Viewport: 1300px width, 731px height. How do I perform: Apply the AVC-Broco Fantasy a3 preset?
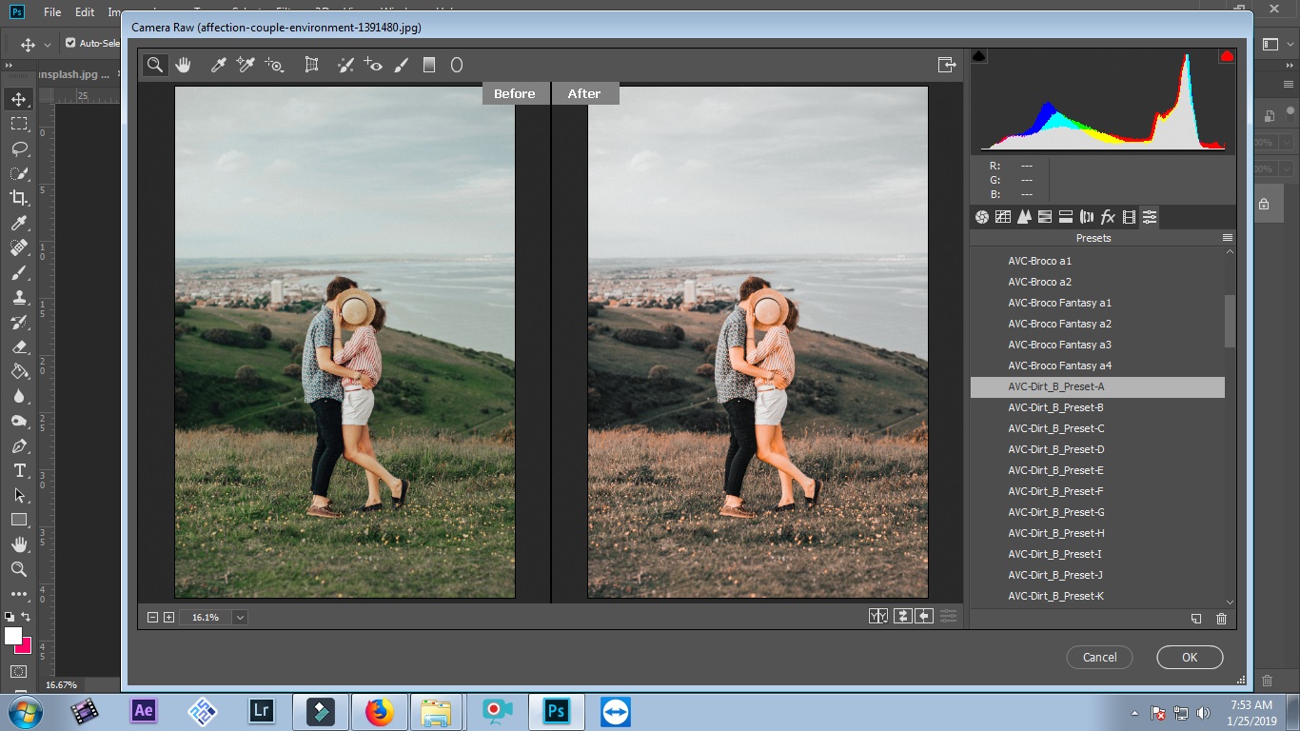click(1059, 345)
